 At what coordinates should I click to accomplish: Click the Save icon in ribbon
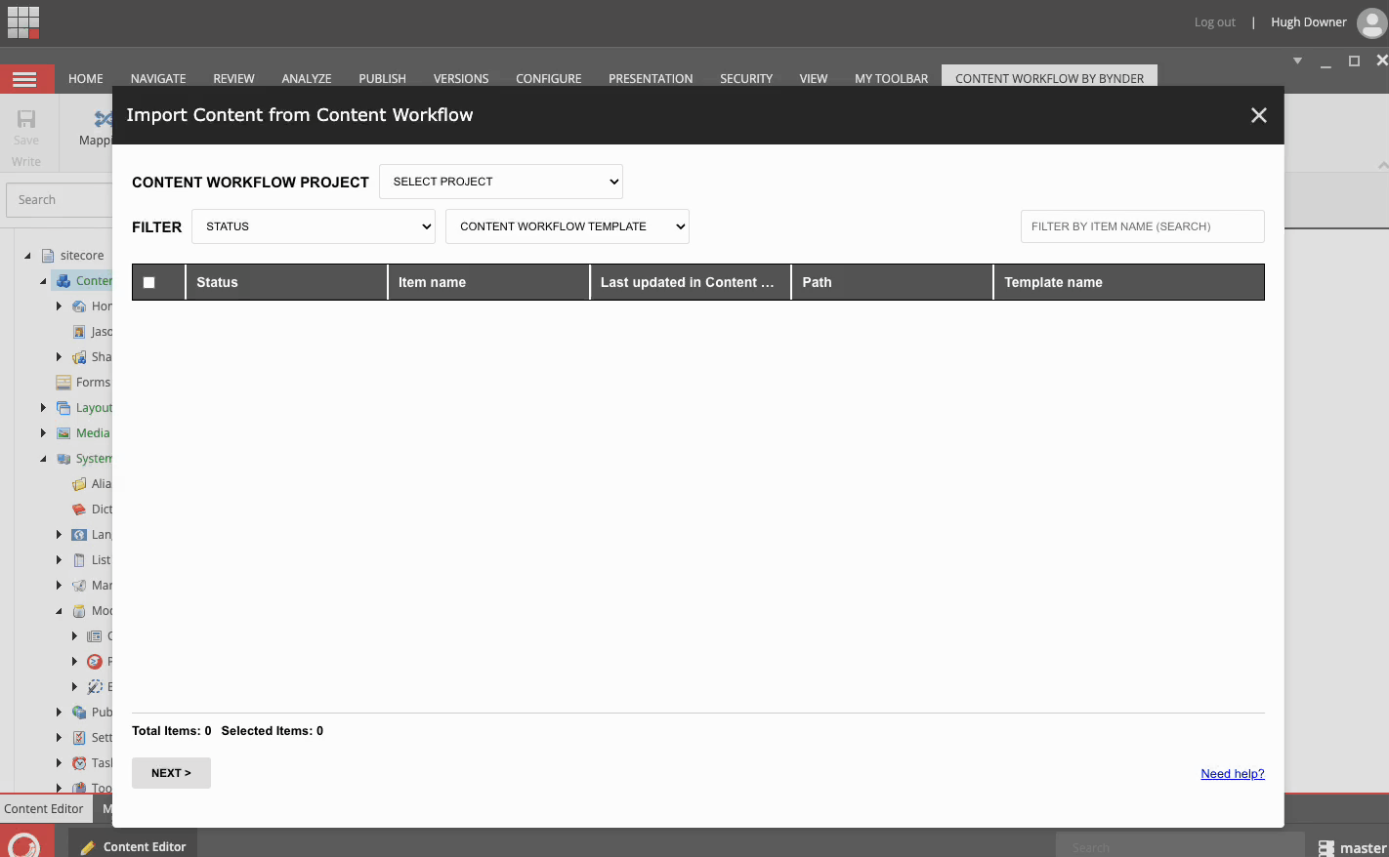pos(26,119)
